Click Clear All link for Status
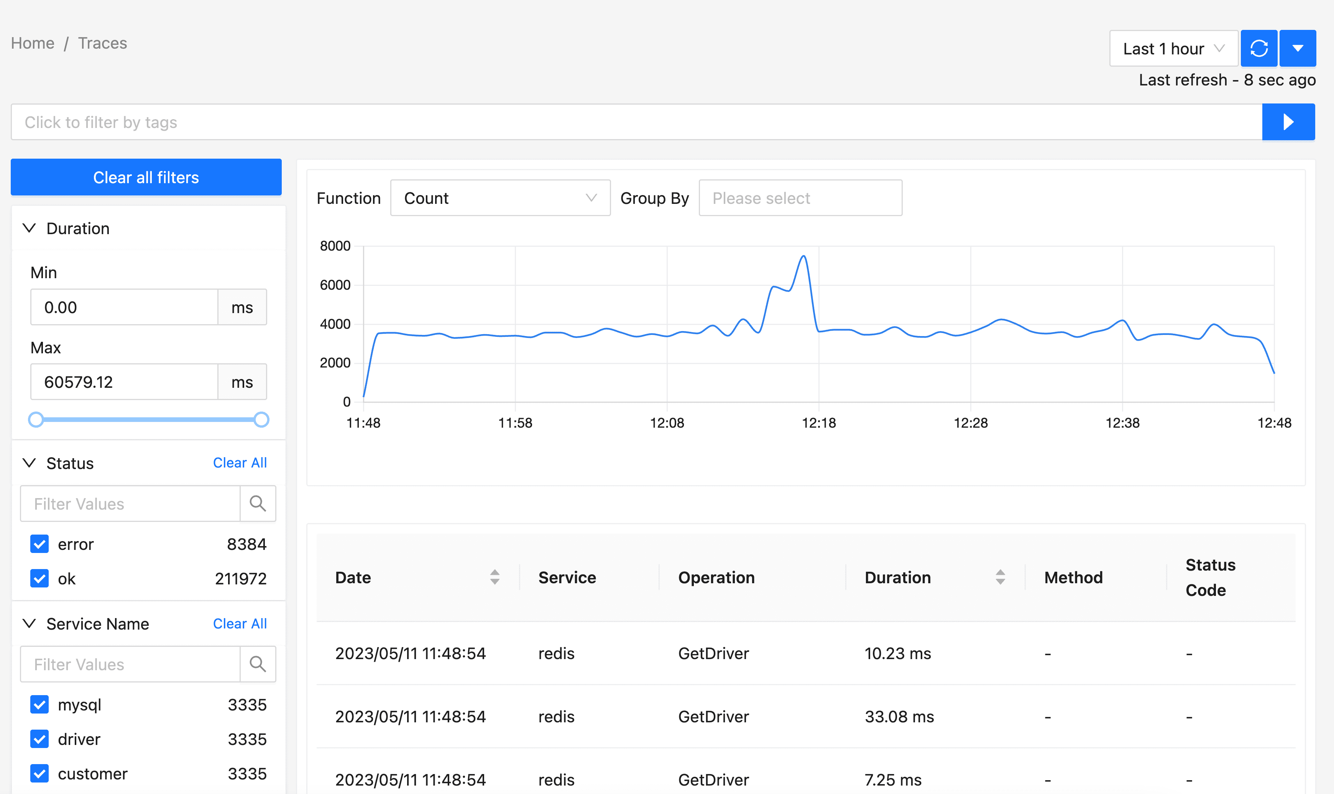Viewport: 1334px width, 794px height. [x=239, y=463]
